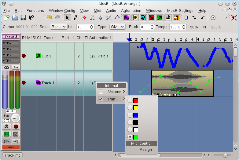This screenshot has width=239, height=160.
Task: Show wave tracks toolbar icon
Action: point(127,18)
